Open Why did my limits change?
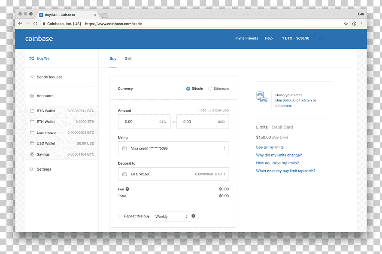Viewport: 382px width, 254px height. tap(279, 155)
